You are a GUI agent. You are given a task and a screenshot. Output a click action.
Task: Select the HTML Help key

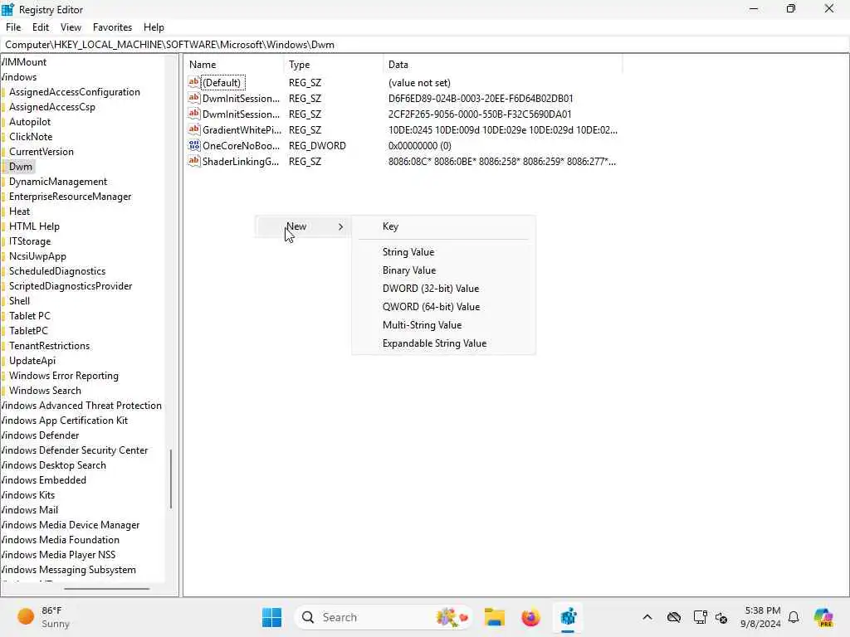[34, 226]
